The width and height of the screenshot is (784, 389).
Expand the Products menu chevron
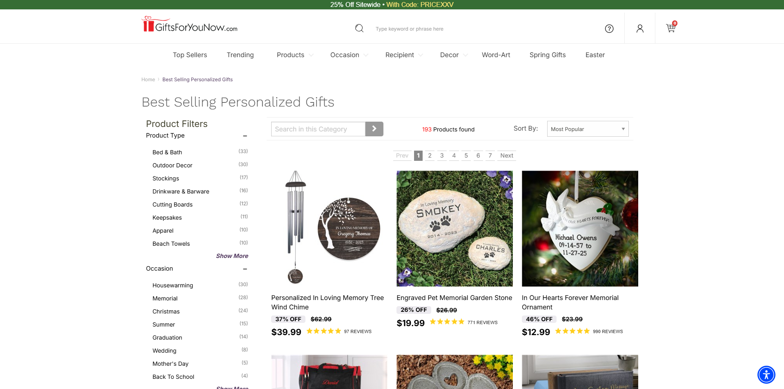click(x=311, y=55)
